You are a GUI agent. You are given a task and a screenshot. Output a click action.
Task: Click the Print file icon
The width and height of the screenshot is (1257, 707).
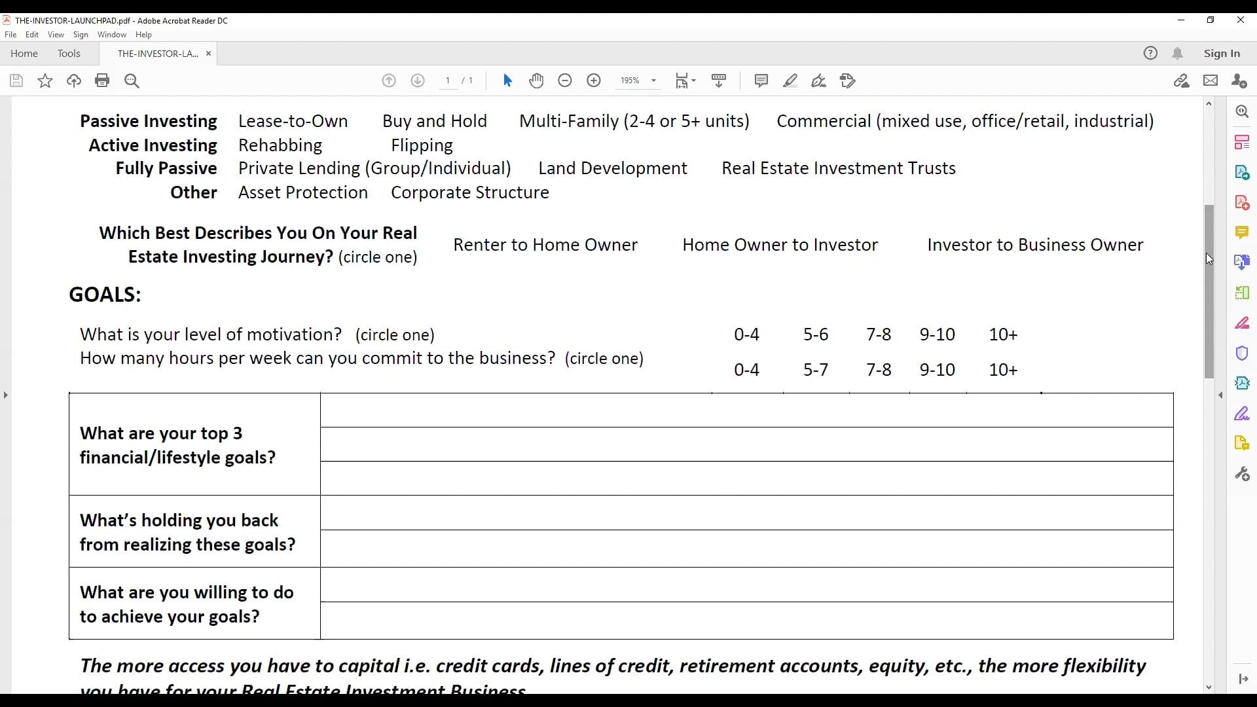point(102,81)
